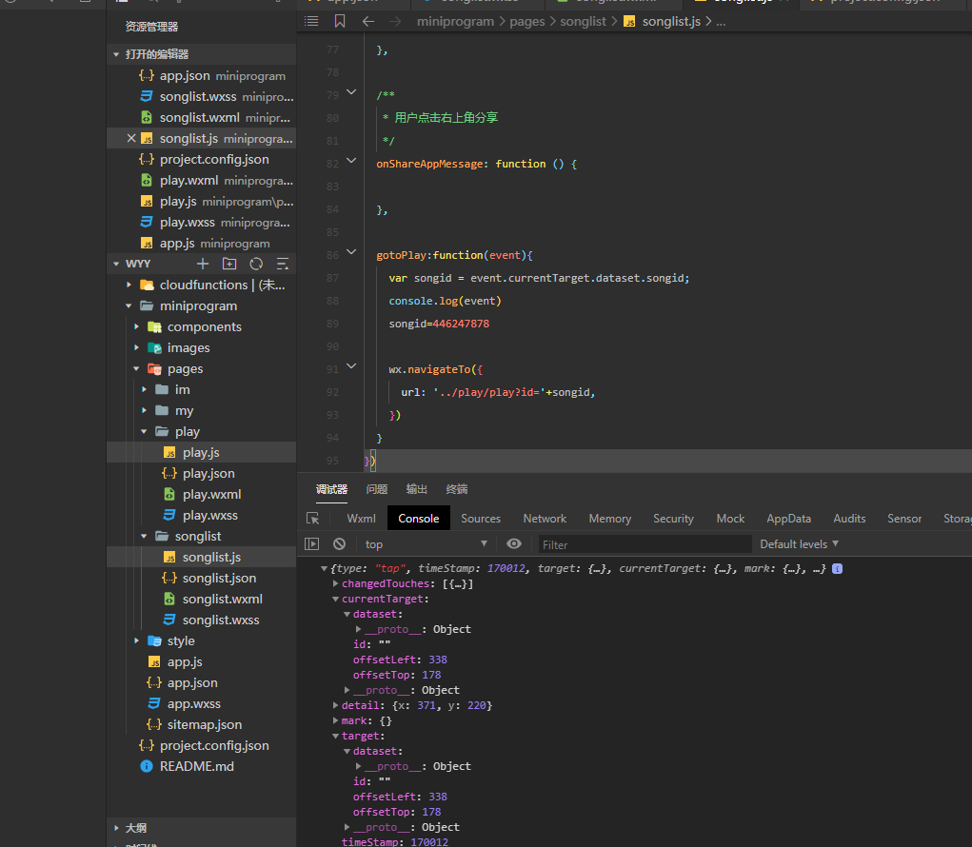Click the back arrow in editor breadcrumb

(x=368, y=21)
